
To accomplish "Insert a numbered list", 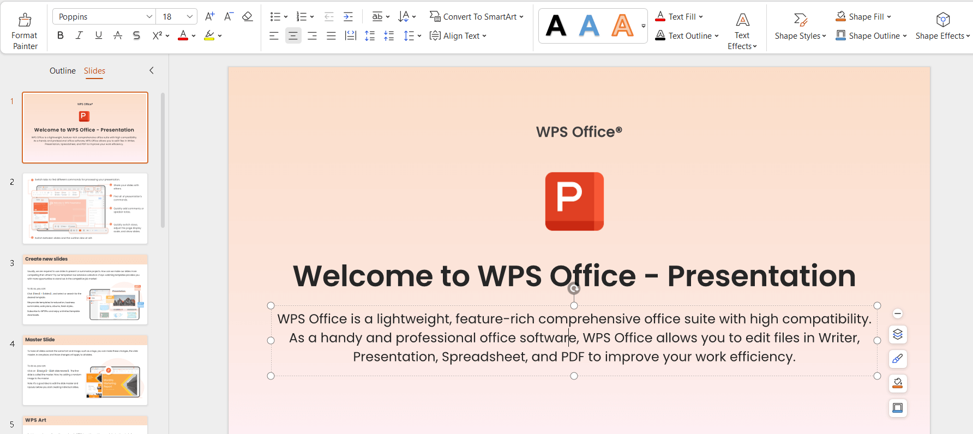I will (301, 17).
